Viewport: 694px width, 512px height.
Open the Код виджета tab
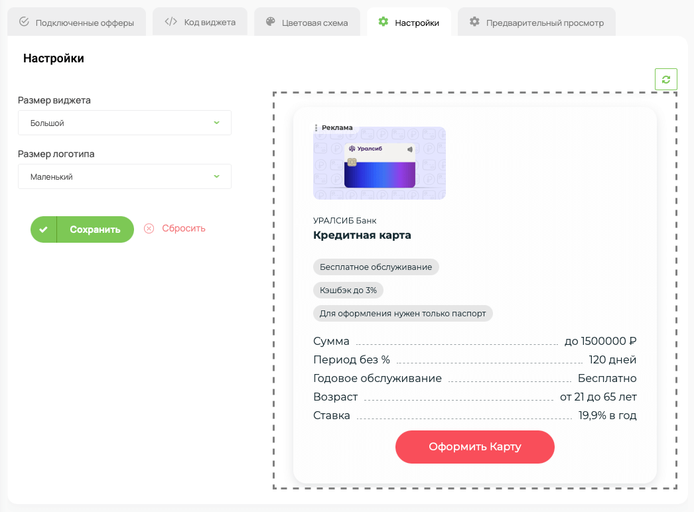(x=200, y=23)
